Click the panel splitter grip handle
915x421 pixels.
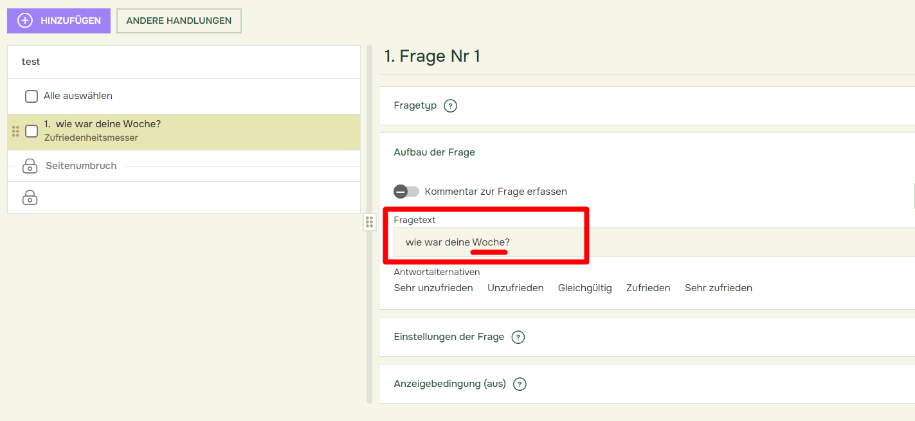[x=370, y=222]
